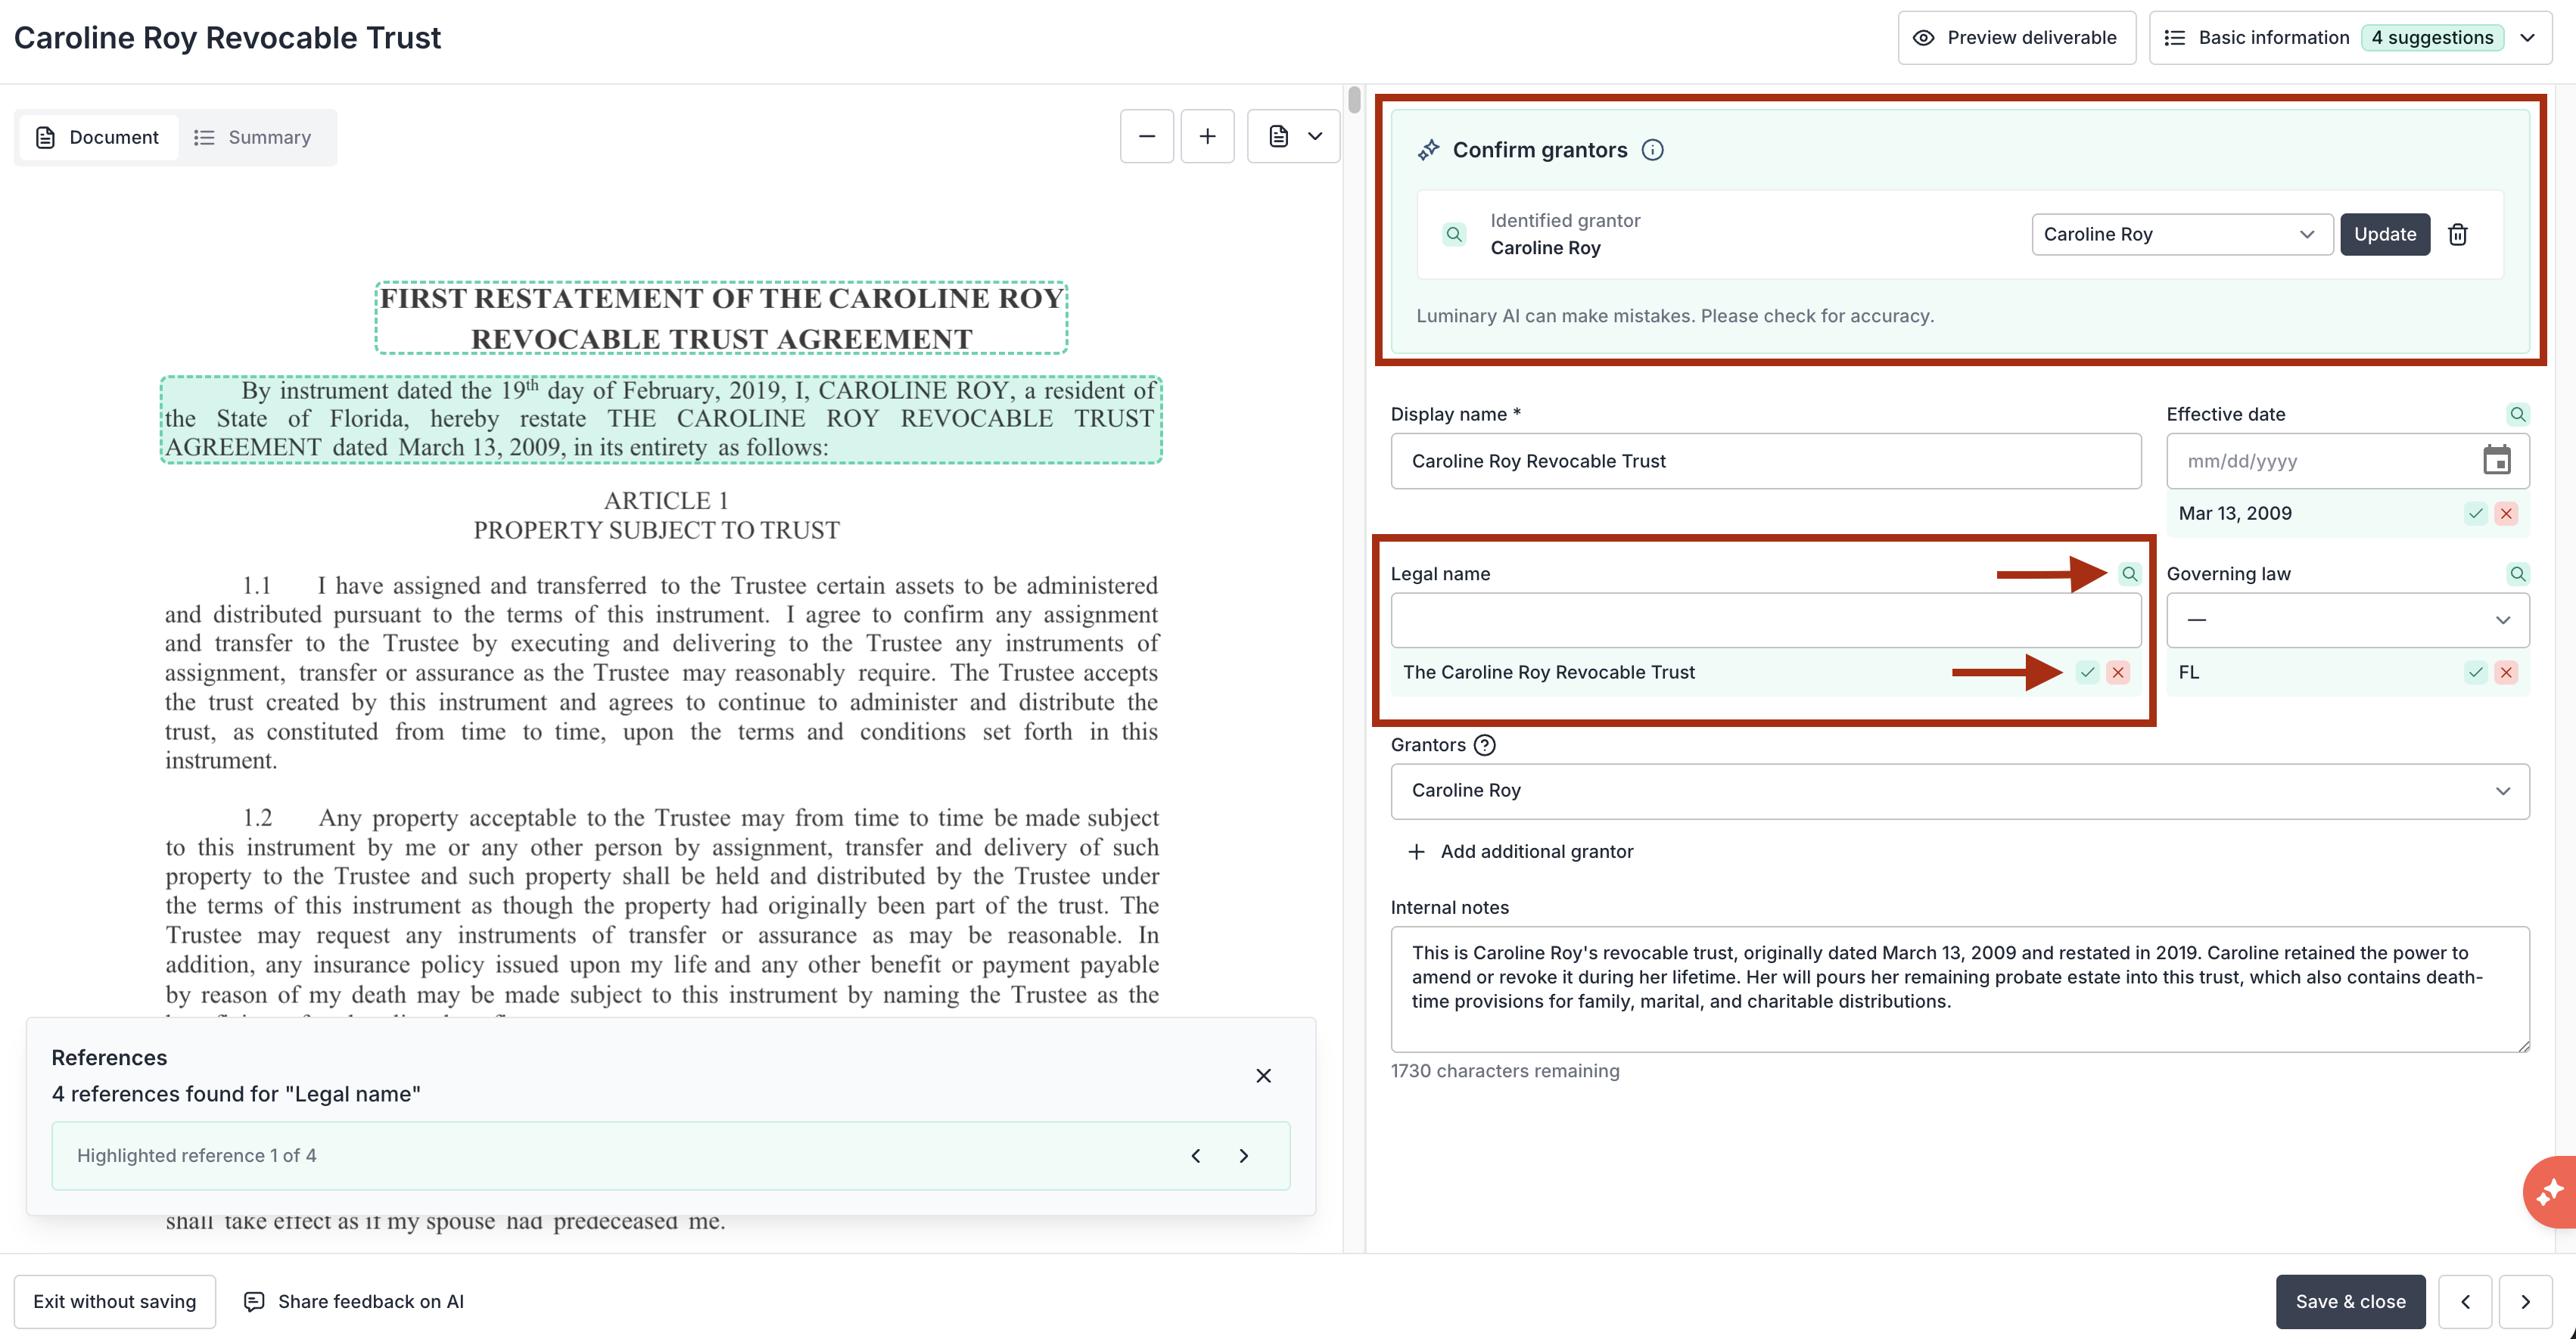Click the Legal name input field
The image size is (2576, 1339).
coord(1765,620)
